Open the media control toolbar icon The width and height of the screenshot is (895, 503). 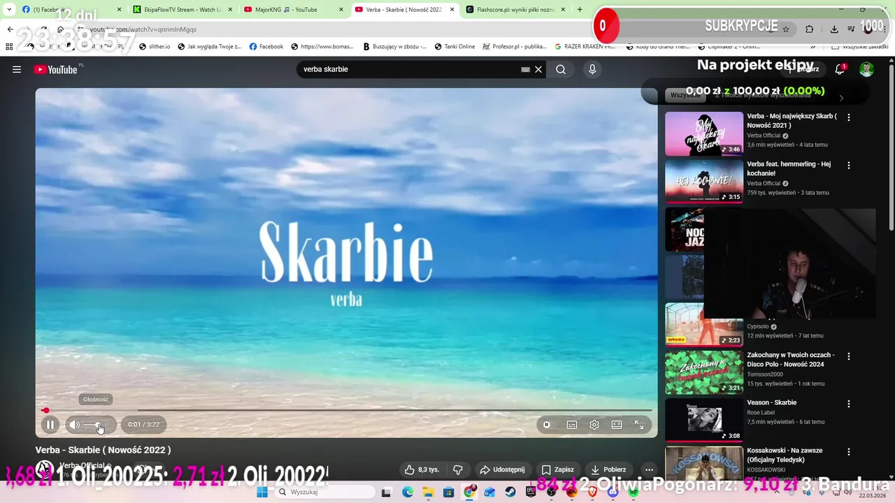851,29
